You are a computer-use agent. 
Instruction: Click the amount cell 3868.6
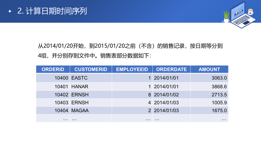pos(219,87)
